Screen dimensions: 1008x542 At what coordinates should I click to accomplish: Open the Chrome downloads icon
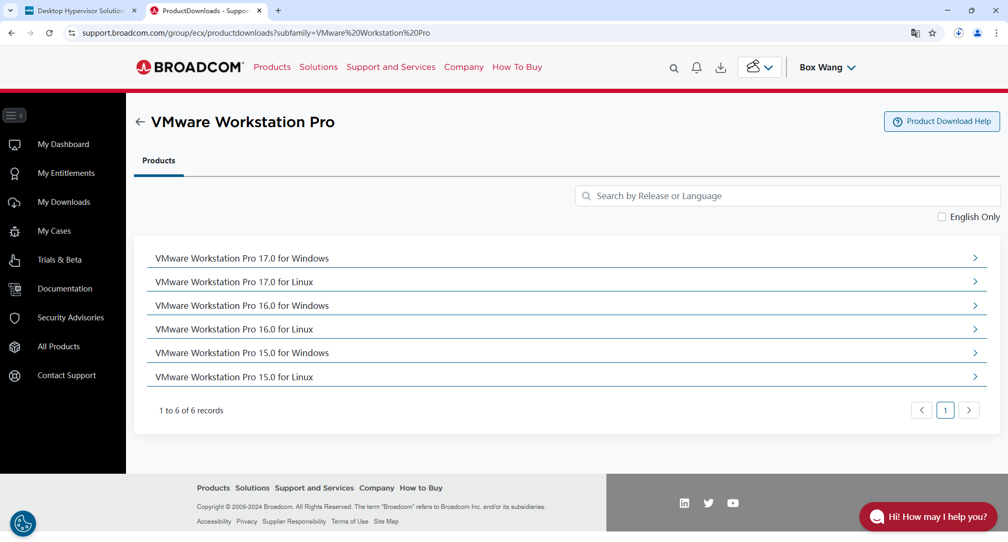coord(959,33)
